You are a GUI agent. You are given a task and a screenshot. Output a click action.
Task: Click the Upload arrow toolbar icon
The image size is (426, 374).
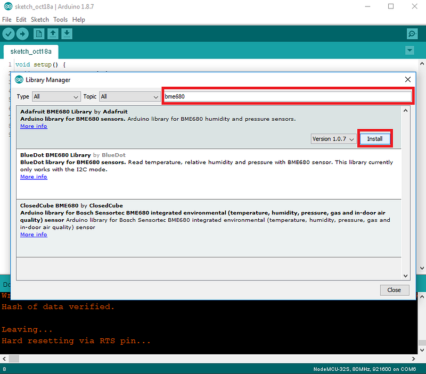(22, 34)
